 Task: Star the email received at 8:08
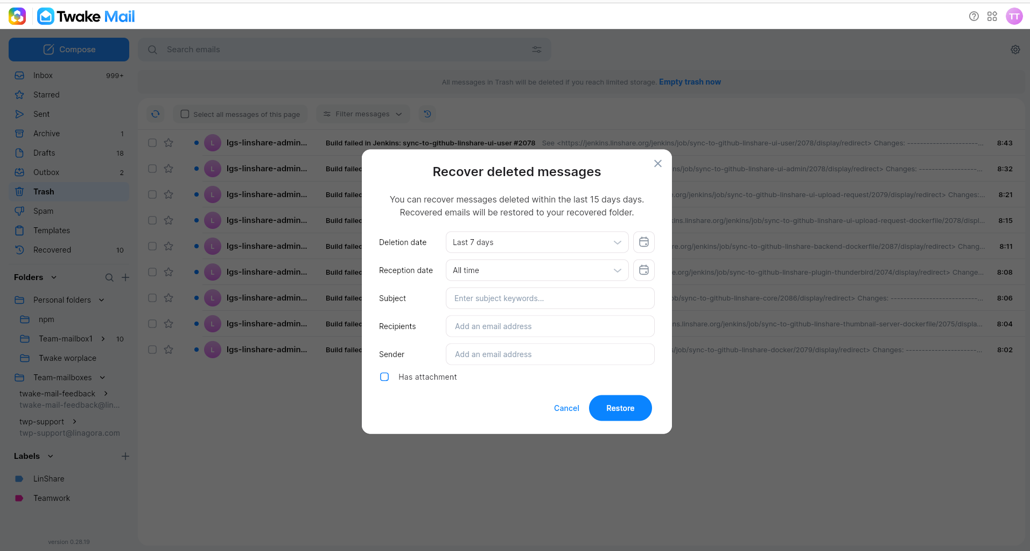[x=169, y=272]
